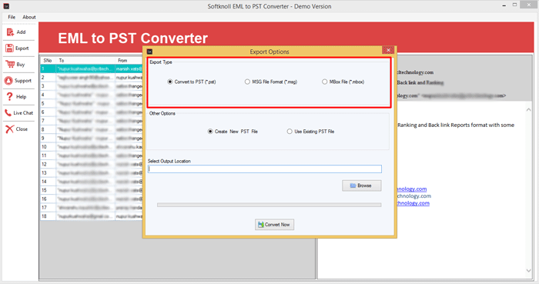Select email row number 18 in list
Image resolution: width=539 pixels, height=284 pixels.
(92, 216)
